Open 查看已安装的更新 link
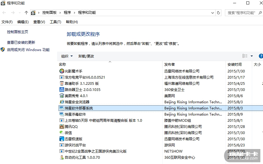The width and height of the screenshot is (263, 164). click(21, 43)
